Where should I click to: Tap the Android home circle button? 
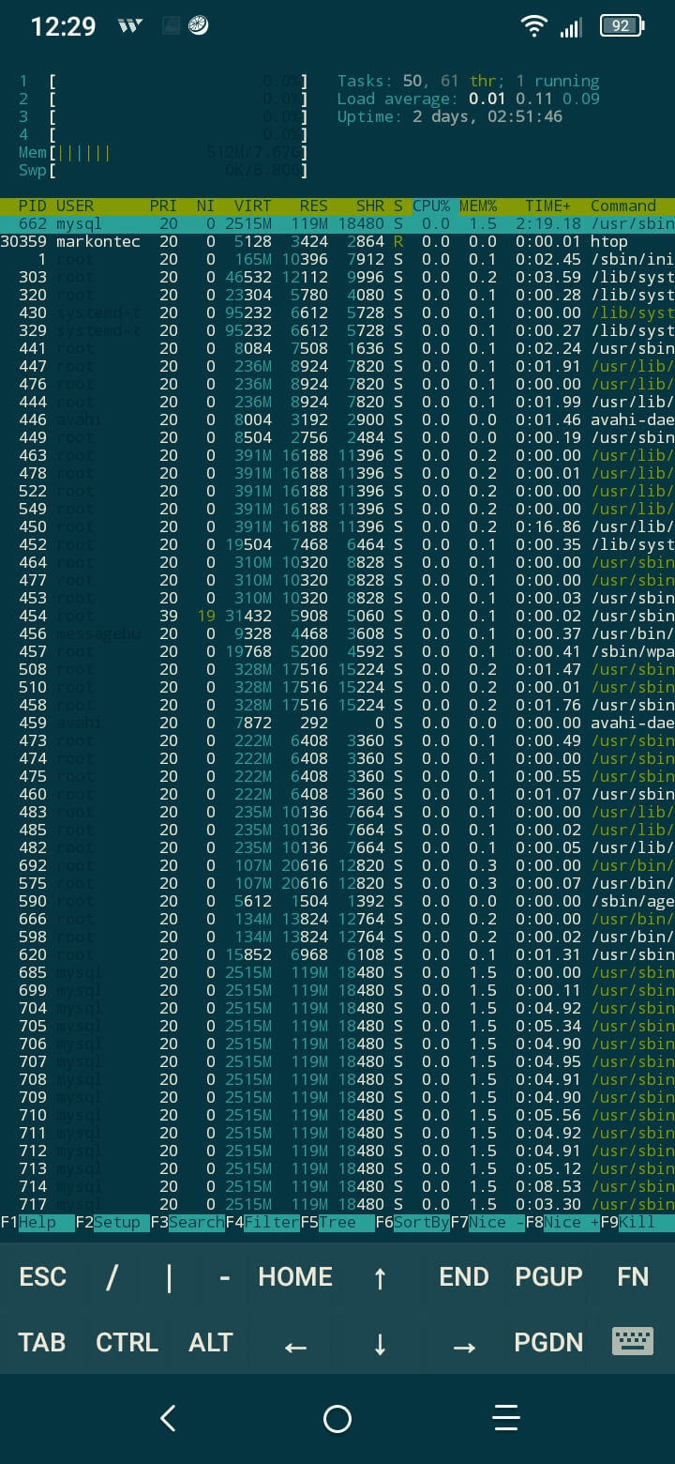(x=337, y=1418)
